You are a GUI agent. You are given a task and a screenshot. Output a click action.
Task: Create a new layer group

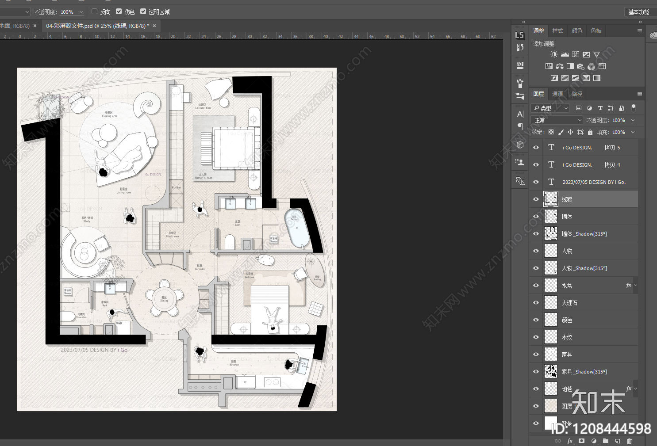click(606, 441)
